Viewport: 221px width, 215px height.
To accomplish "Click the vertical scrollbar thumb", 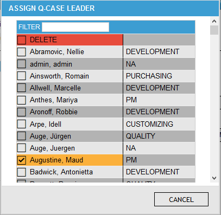I will [214, 30].
